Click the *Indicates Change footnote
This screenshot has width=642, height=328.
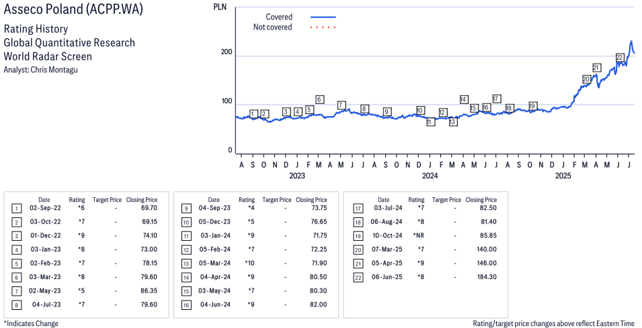click(x=31, y=323)
